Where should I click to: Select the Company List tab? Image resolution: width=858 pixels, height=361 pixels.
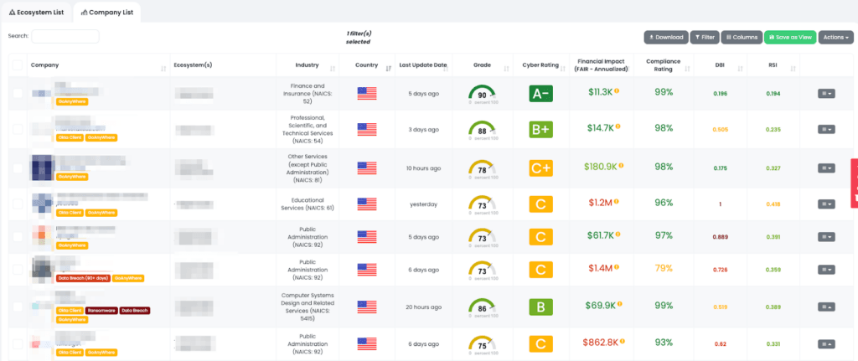[106, 12]
